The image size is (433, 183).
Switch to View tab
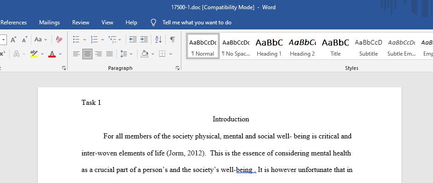(107, 23)
